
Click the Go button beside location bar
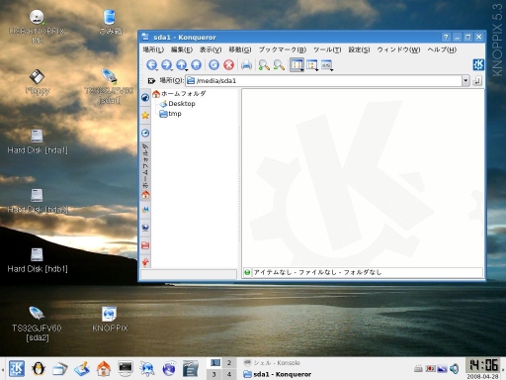pyautogui.click(x=477, y=81)
